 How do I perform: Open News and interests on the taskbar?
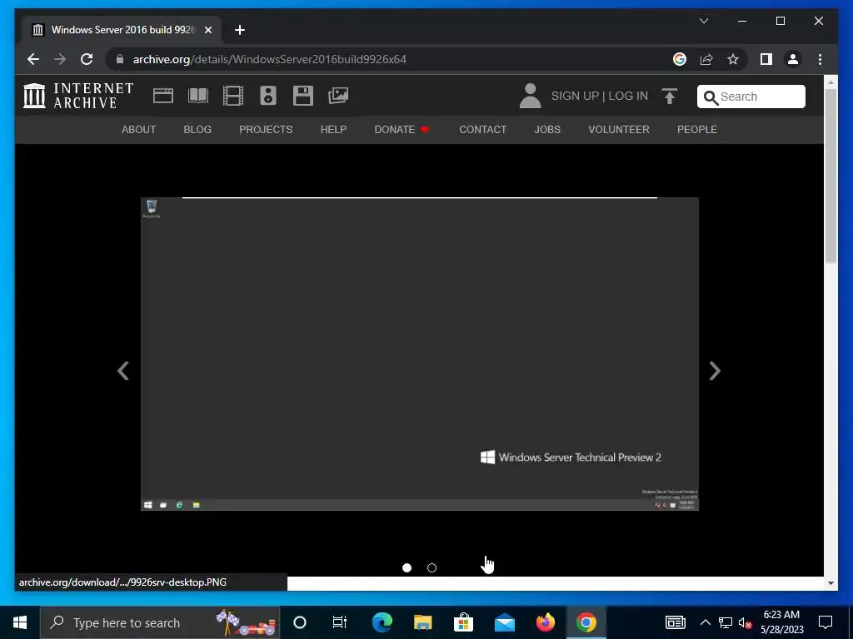(x=675, y=622)
